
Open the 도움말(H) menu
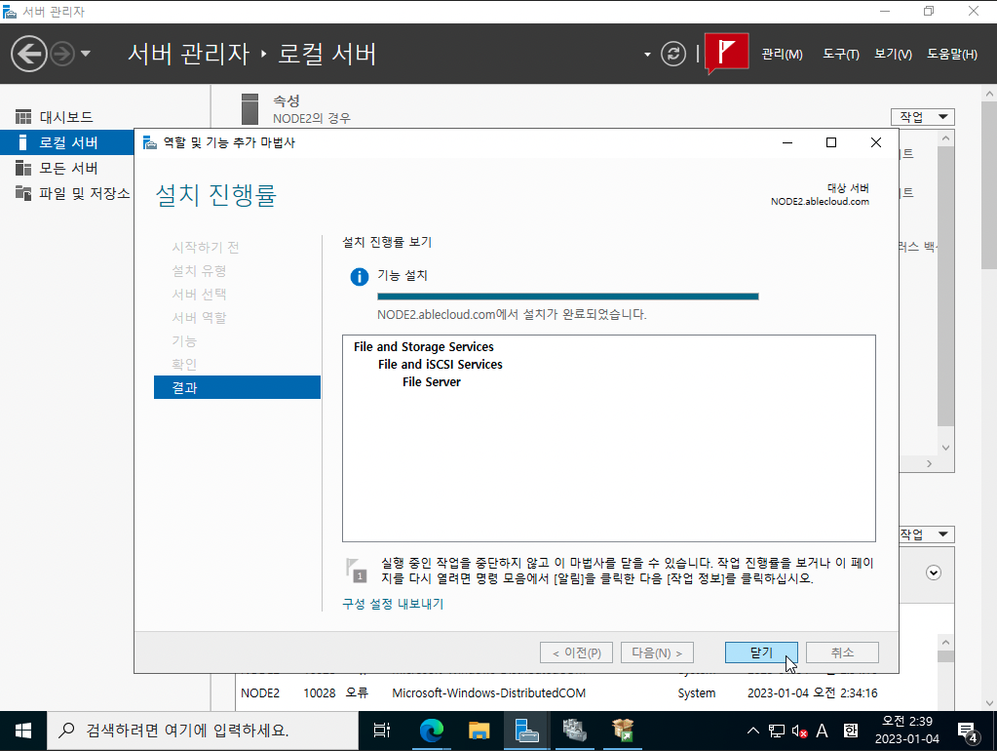(x=952, y=54)
